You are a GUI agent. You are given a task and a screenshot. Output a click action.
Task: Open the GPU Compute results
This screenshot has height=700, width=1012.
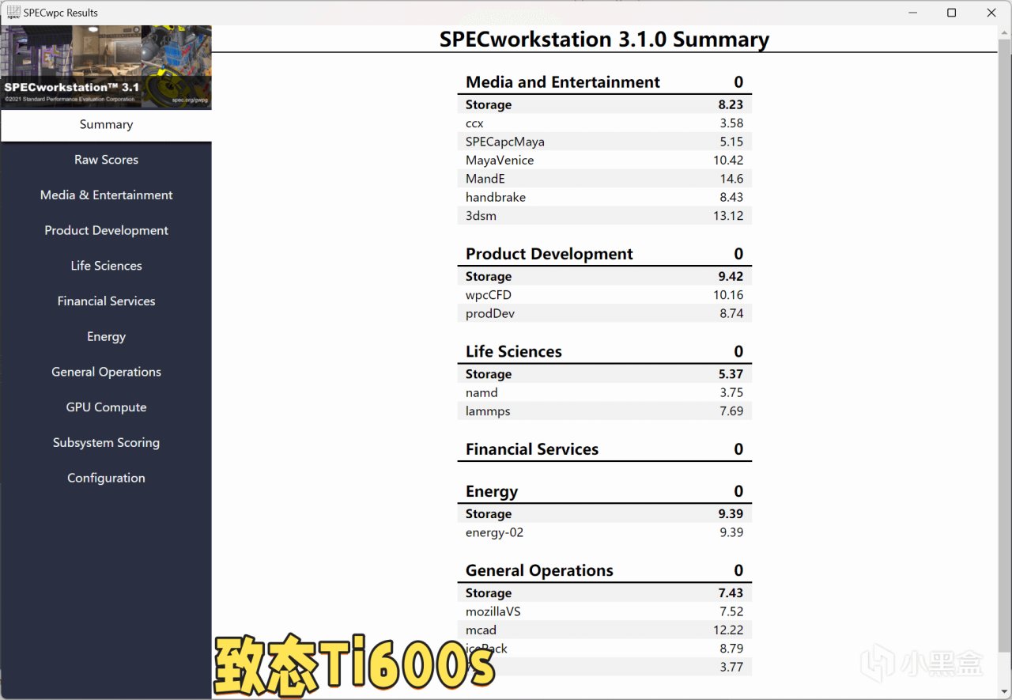point(106,407)
